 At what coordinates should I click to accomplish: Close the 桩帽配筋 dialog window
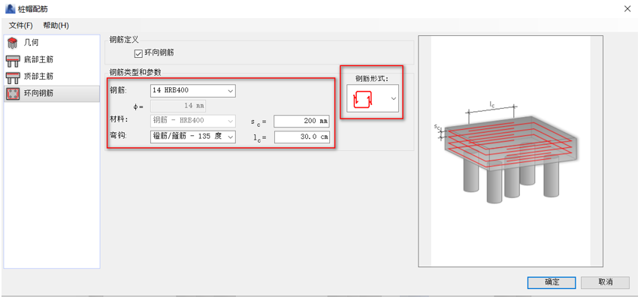click(627, 9)
